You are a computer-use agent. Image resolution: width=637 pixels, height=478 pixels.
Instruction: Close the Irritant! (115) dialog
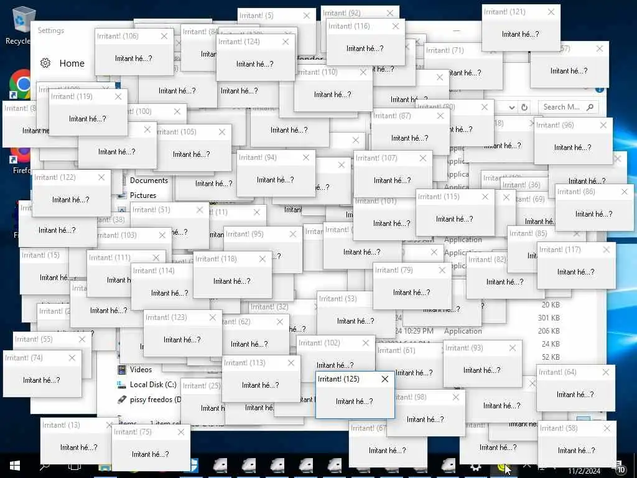pyautogui.click(x=485, y=197)
